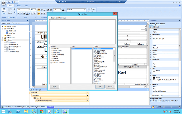Open the border color button in the ribbon
The height and width of the screenshot is (114, 182).
click(x=63, y=10)
